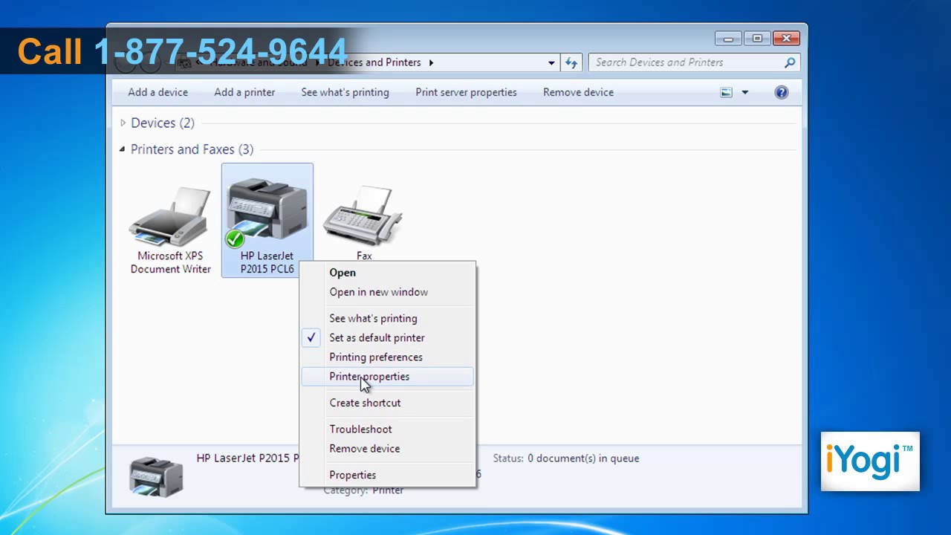
Task: Open Print server properties in toolbar
Action: point(466,92)
